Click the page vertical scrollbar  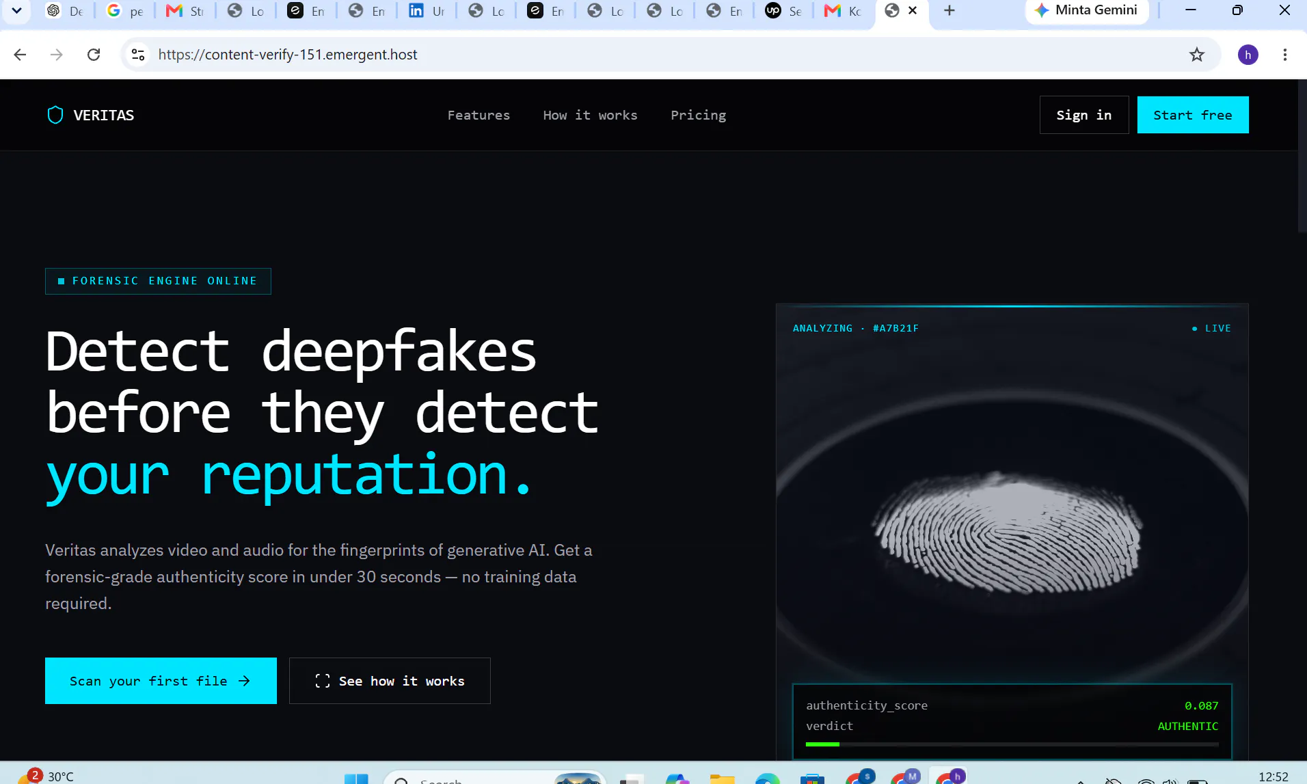(1302, 157)
